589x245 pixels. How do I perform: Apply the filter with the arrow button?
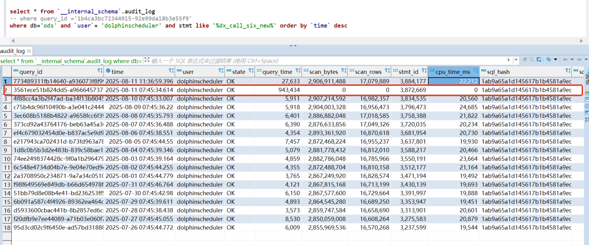point(509,60)
